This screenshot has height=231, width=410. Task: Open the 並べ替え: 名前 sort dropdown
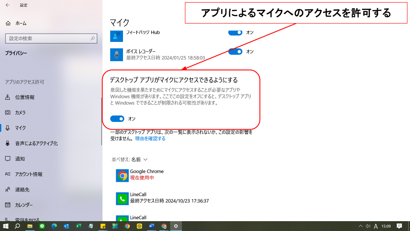pyautogui.click(x=130, y=160)
